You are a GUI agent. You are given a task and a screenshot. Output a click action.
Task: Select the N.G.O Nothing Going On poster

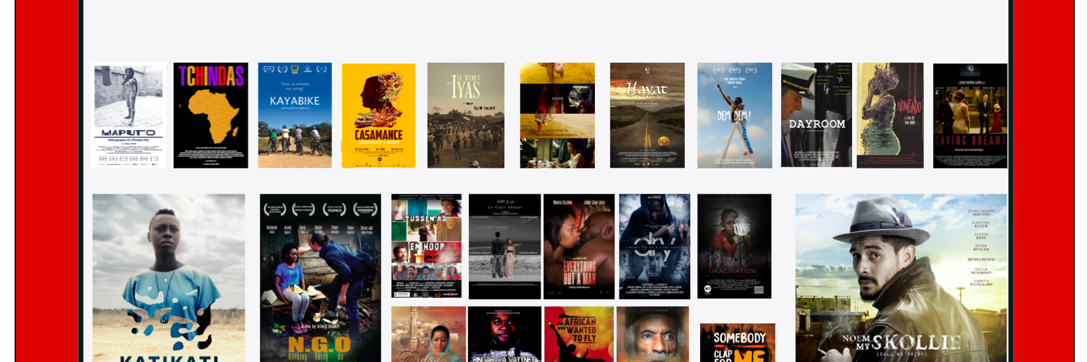321,278
